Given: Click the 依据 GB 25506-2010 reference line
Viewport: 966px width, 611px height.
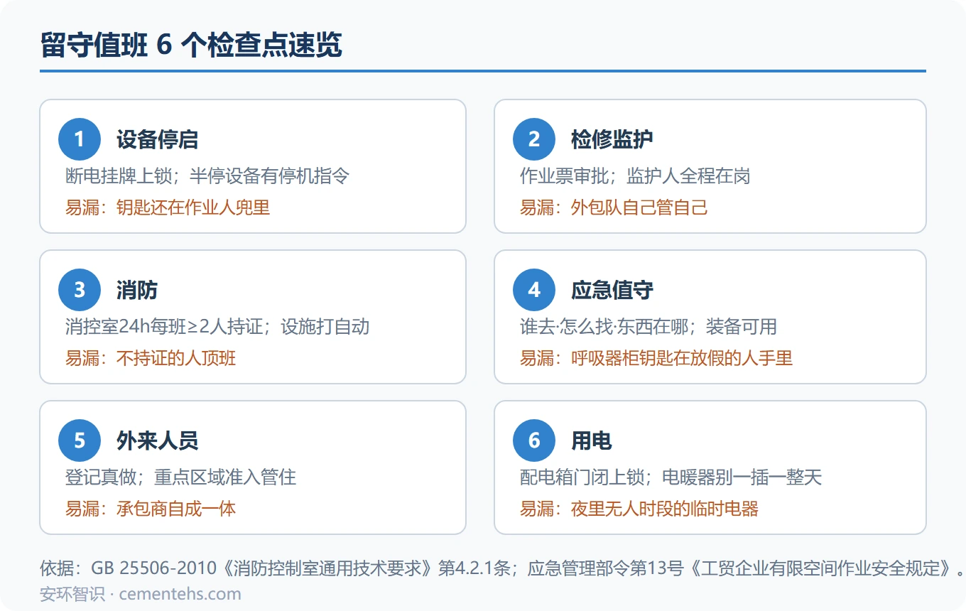Looking at the screenshot, I should 503,569.
